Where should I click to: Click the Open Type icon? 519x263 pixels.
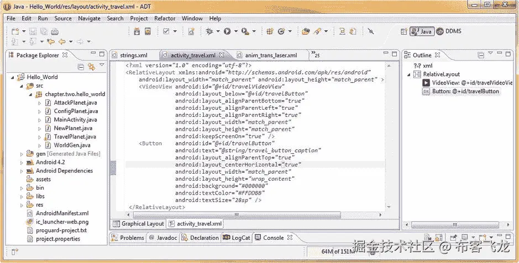(x=306, y=31)
